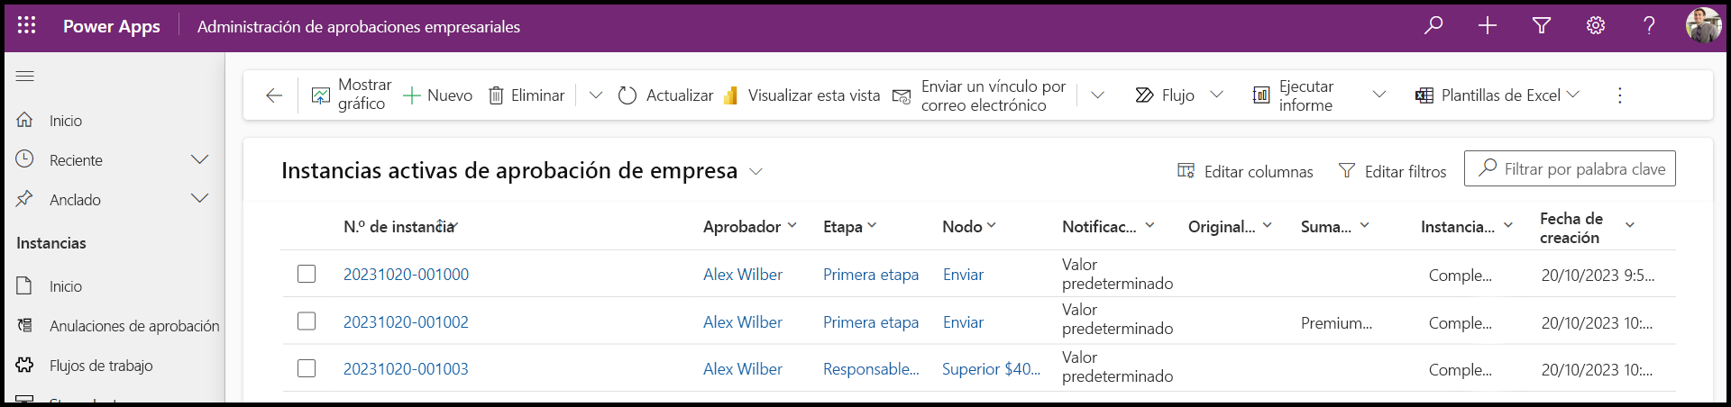Click Editar filtros
The height and width of the screenshot is (407, 1731).
1393,171
